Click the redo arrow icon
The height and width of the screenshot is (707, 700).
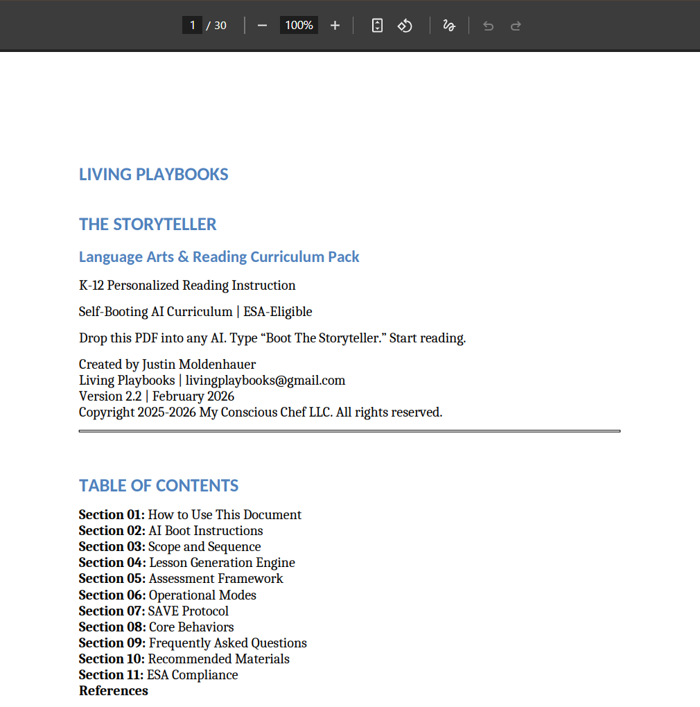(x=516, y=26)
